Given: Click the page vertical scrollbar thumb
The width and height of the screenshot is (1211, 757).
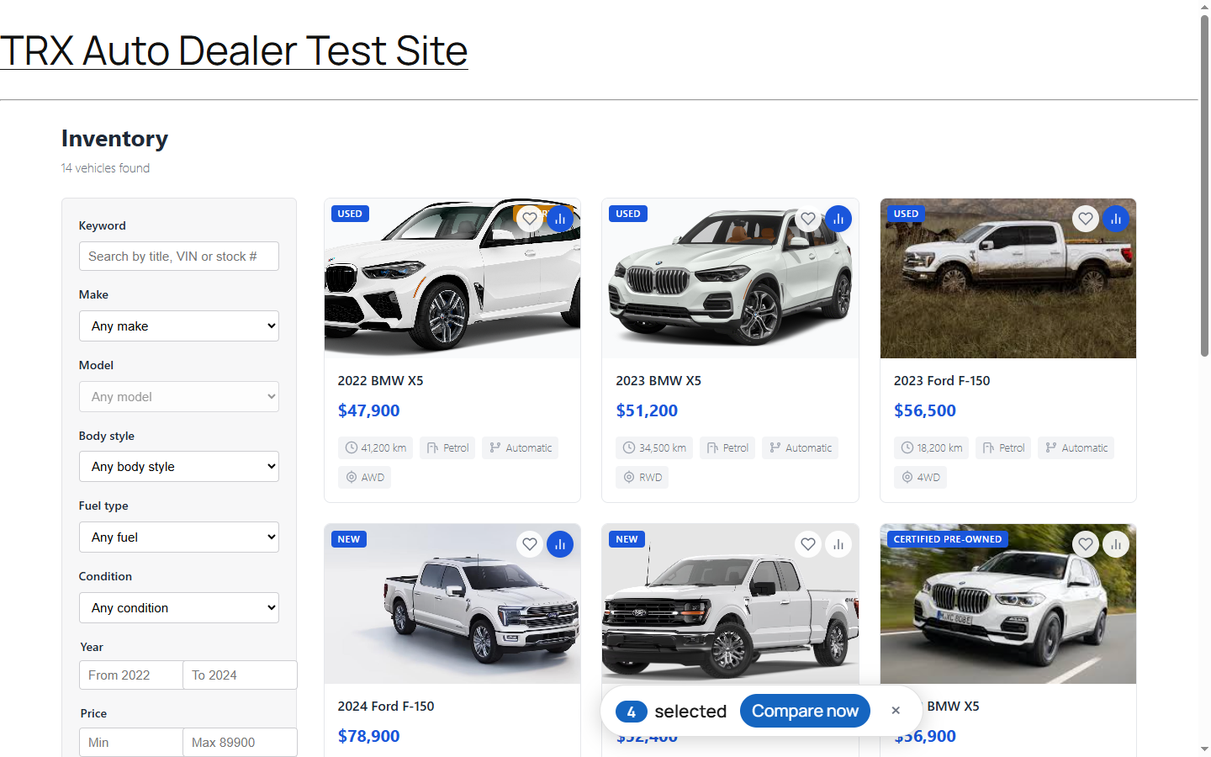Looking at the screenshot, I should 1204,185.
